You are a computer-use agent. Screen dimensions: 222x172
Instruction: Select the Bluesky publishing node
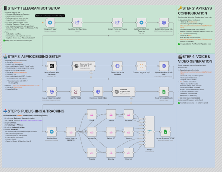[x=111, y=153]
